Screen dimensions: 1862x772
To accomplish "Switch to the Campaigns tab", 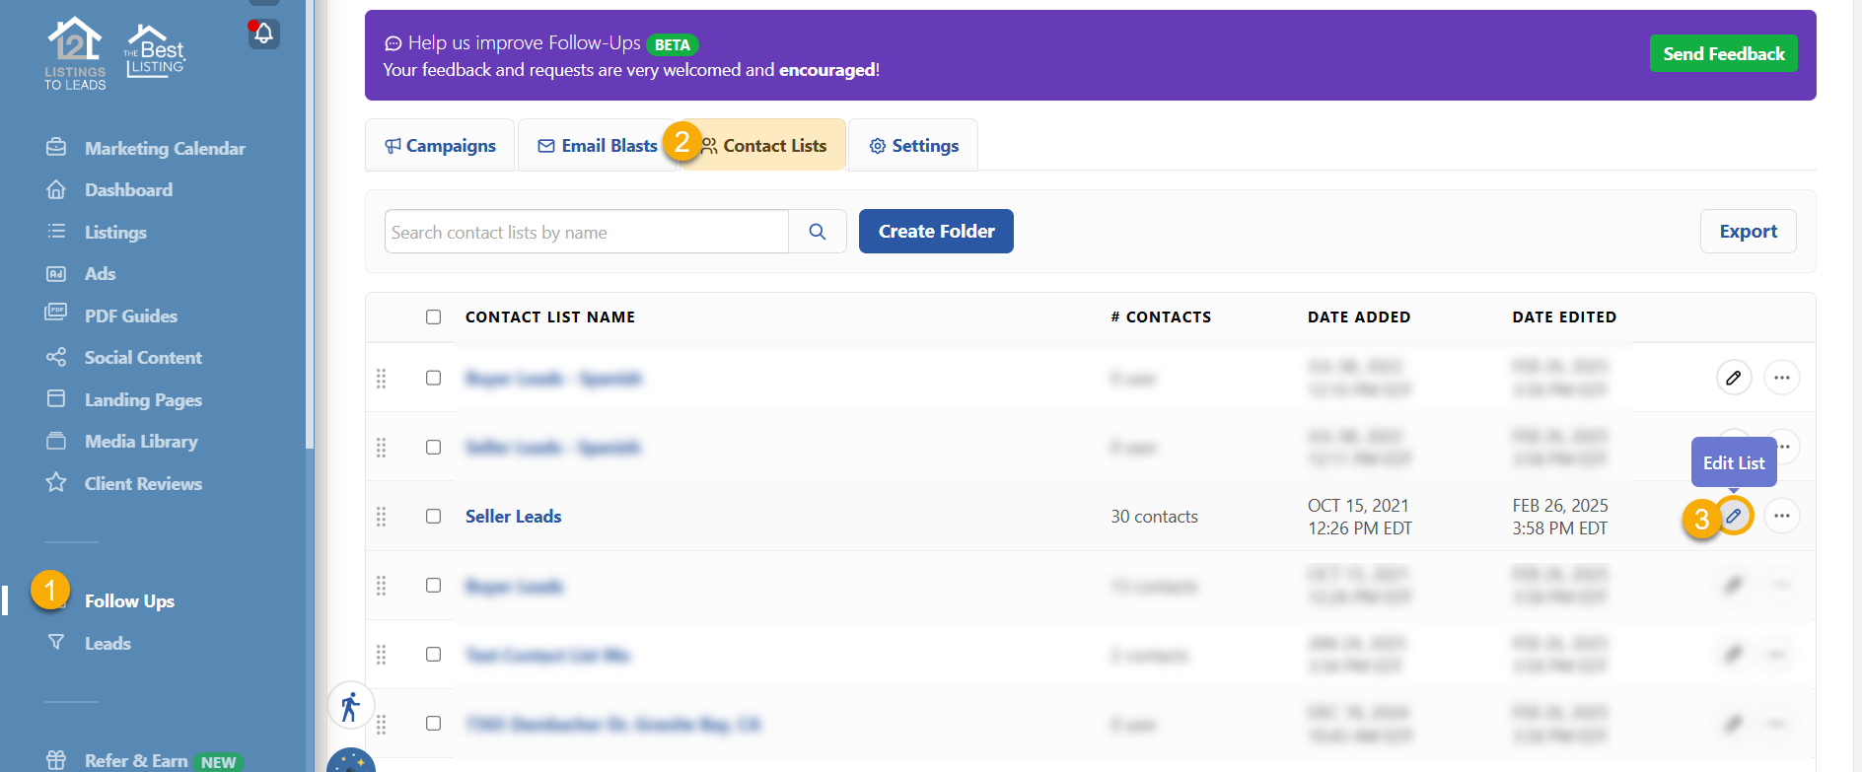I will coord(440,145).
